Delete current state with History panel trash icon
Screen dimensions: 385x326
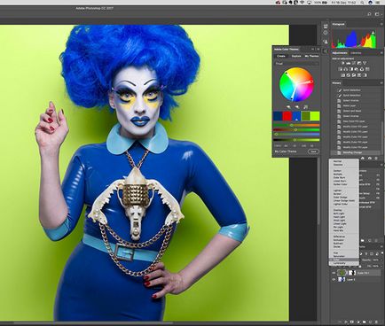377,159
